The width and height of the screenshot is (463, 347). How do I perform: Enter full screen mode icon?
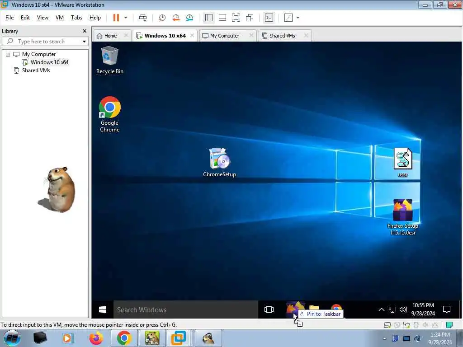pyautogui.click(x=236, y=18)
